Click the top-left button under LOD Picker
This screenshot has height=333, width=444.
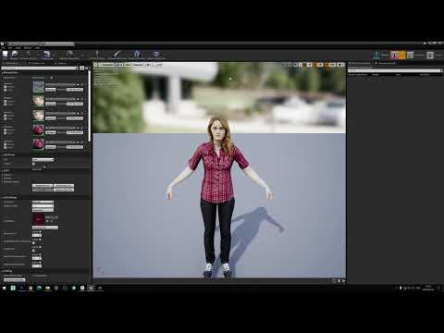pyautogui.click(x=43, y=186)
